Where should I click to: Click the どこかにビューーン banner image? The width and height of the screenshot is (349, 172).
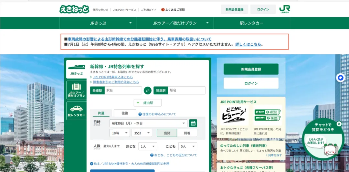235,116
